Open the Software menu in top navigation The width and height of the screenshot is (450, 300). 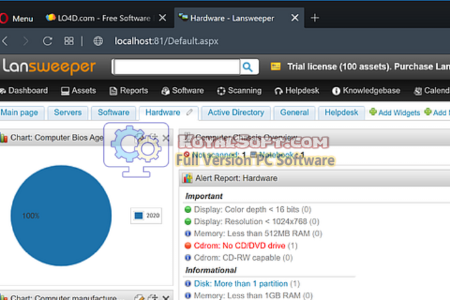click(x=182, y=91)
